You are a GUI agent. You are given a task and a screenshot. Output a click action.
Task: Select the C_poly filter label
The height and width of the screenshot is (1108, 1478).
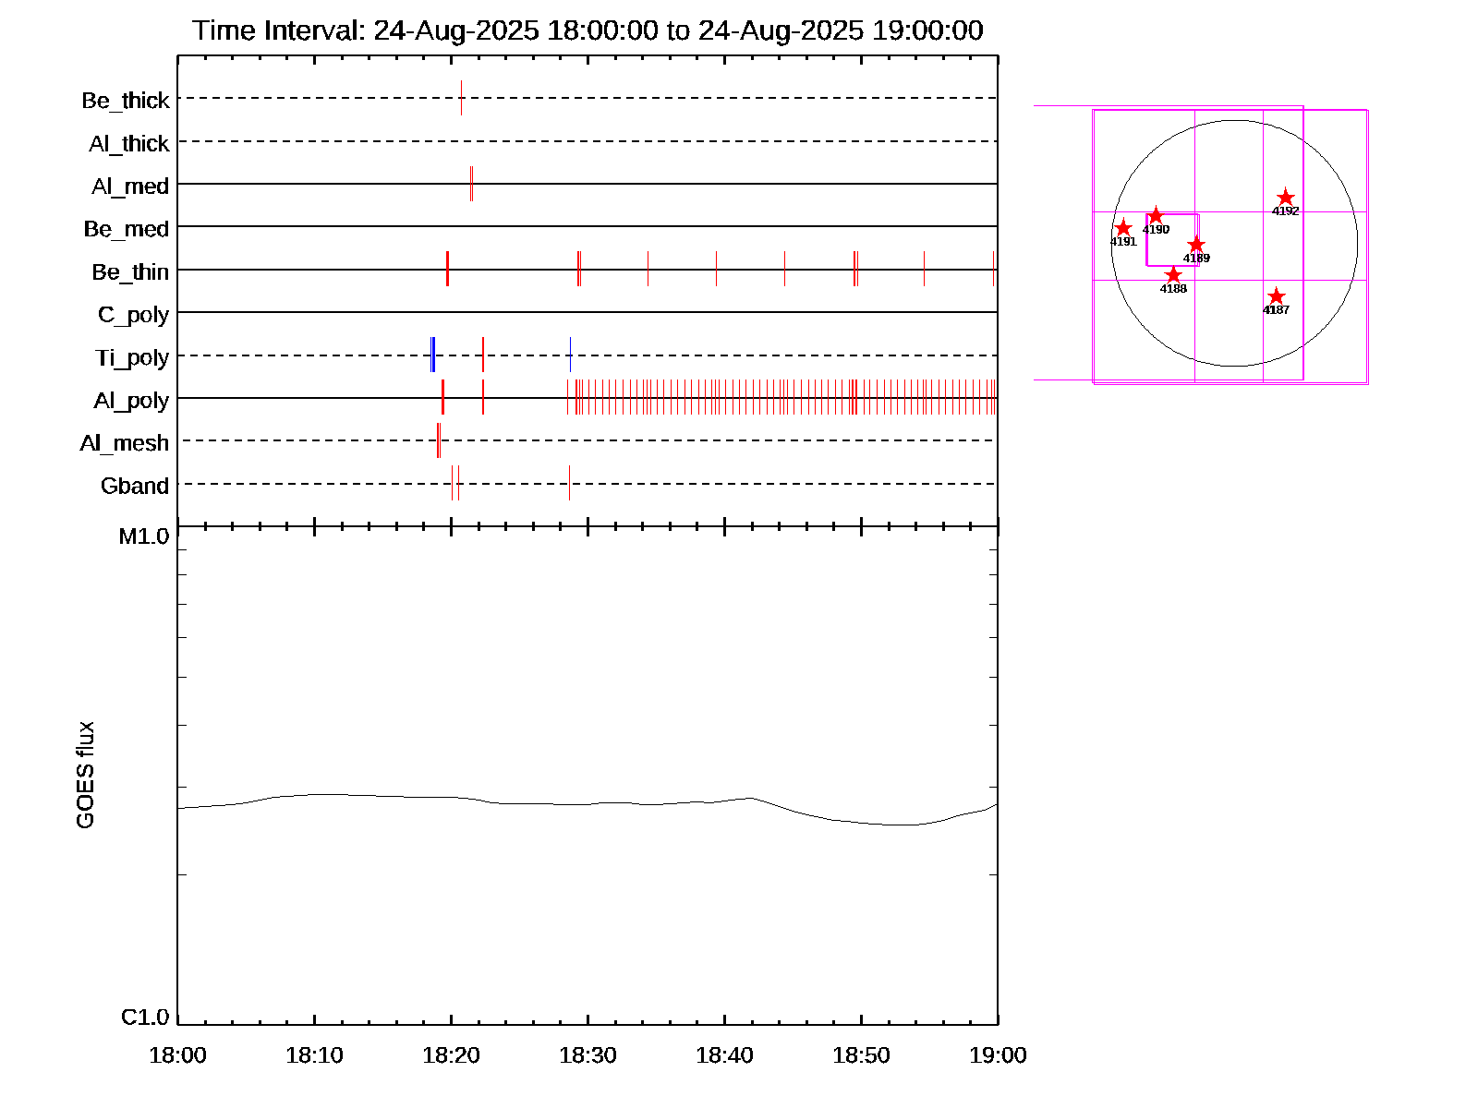point(133,315)
